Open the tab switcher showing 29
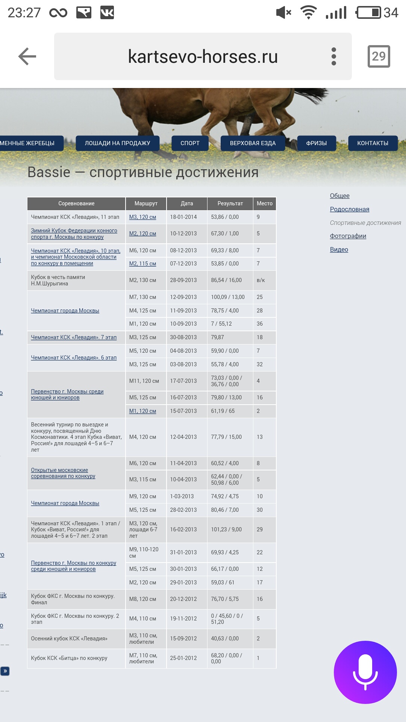Image resolution: width=406 pixels, height=722 pixels. pyautogui.click(x=379, y=56)
